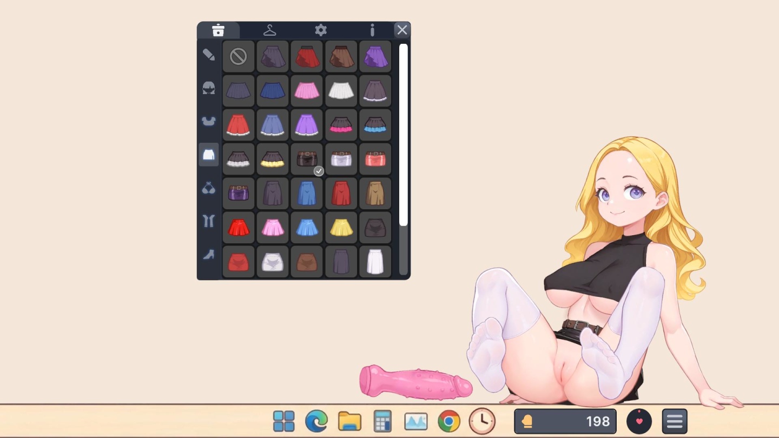
Task: Click the eraser icon in sidebar
Action: (x=209, y=55)
